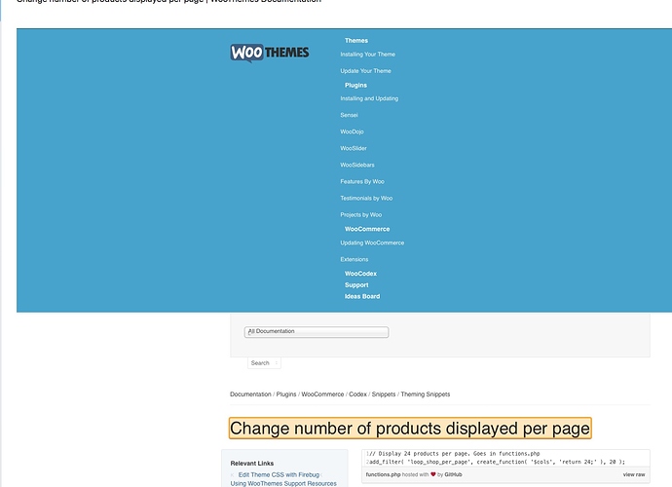Image resolution: width=672 pixels, height=487 pixels.
Task: Open Installing Your Theme link
Action: 368,55
